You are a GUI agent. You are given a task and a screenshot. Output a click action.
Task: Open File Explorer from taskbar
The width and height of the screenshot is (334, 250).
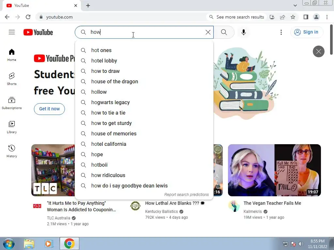29,244
